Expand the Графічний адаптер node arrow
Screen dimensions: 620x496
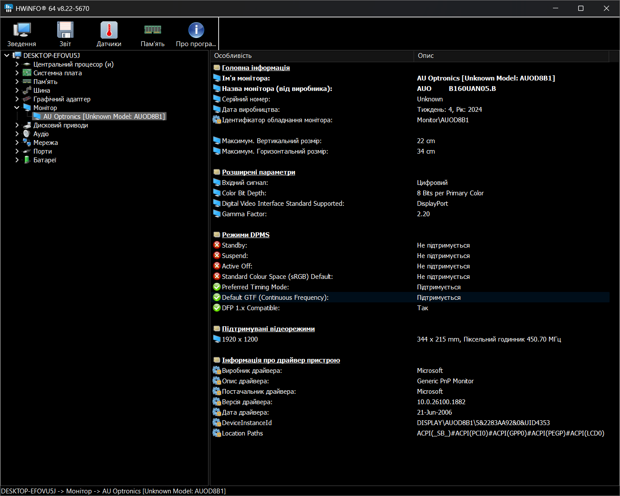pos(17,99)
